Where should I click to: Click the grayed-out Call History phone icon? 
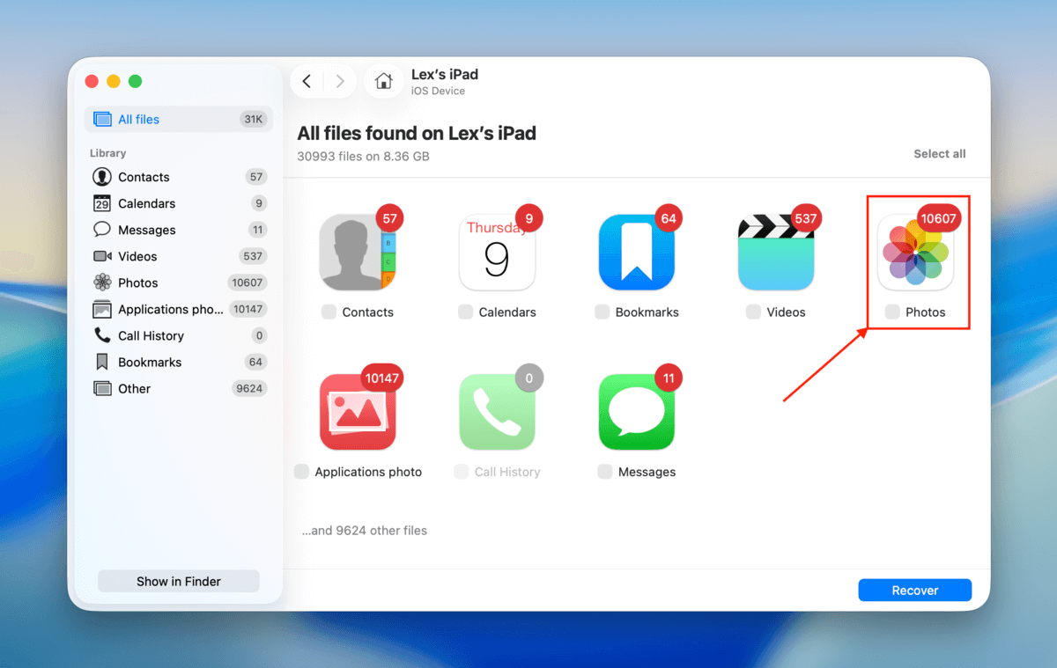(497, 410)
